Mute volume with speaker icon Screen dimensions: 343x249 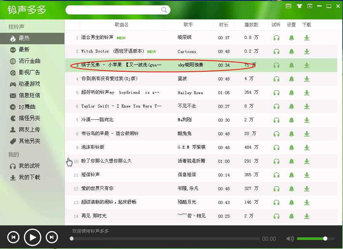pyautogui.click(x=290, y=239)
